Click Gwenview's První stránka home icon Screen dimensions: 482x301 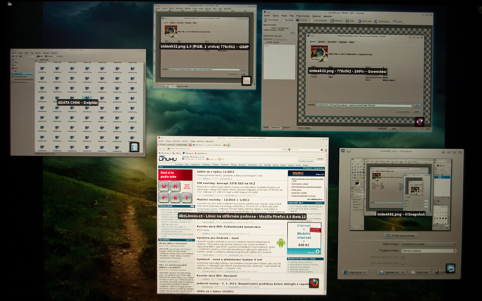(265, 20)
